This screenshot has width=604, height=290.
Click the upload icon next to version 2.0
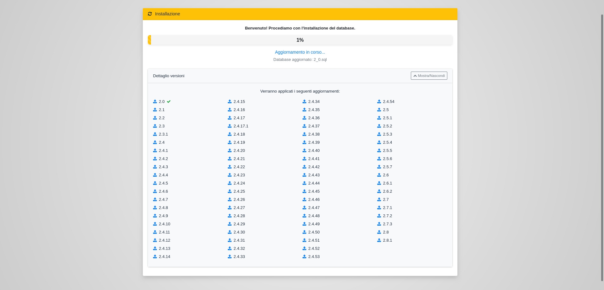[155, 102]
